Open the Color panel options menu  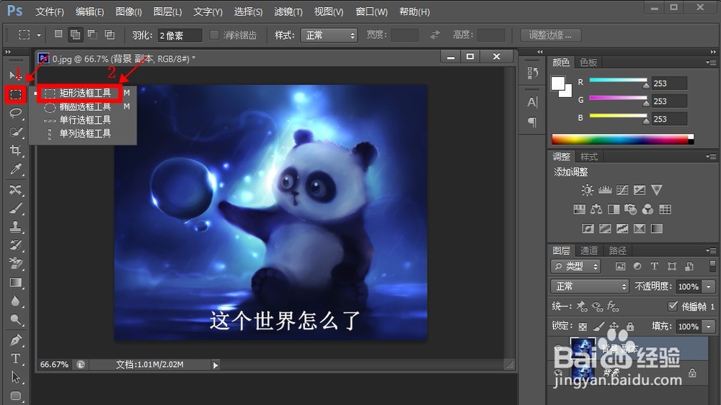[x=711, y=62]
